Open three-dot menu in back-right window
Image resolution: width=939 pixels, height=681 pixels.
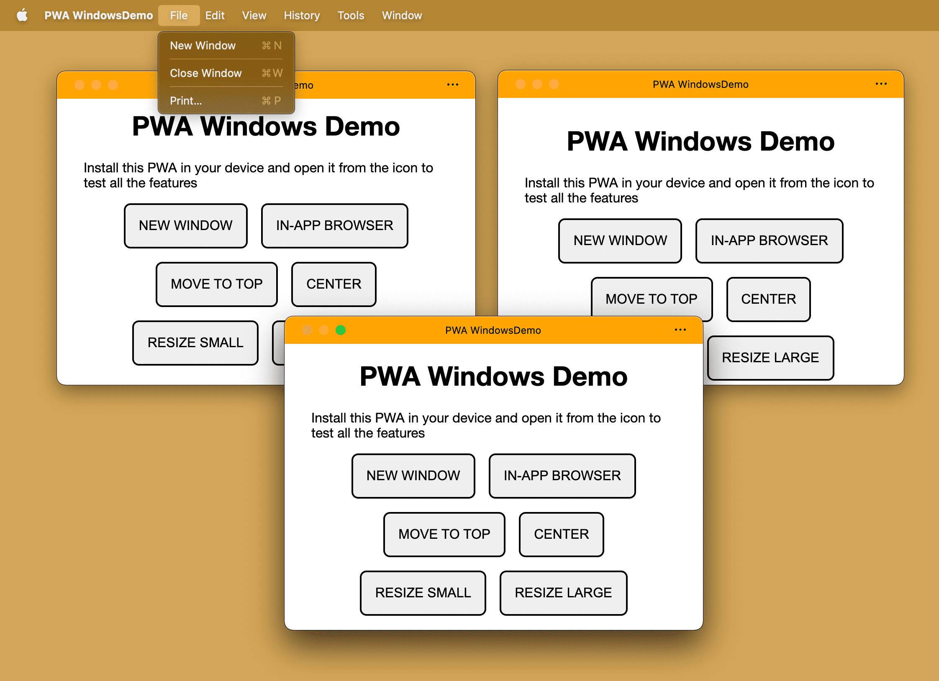tap(881, 84)
